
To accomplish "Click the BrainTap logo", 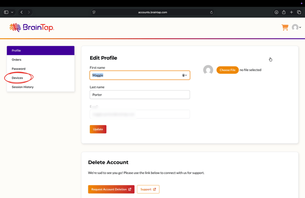I will pyautogui.click(x=32, y=27).
